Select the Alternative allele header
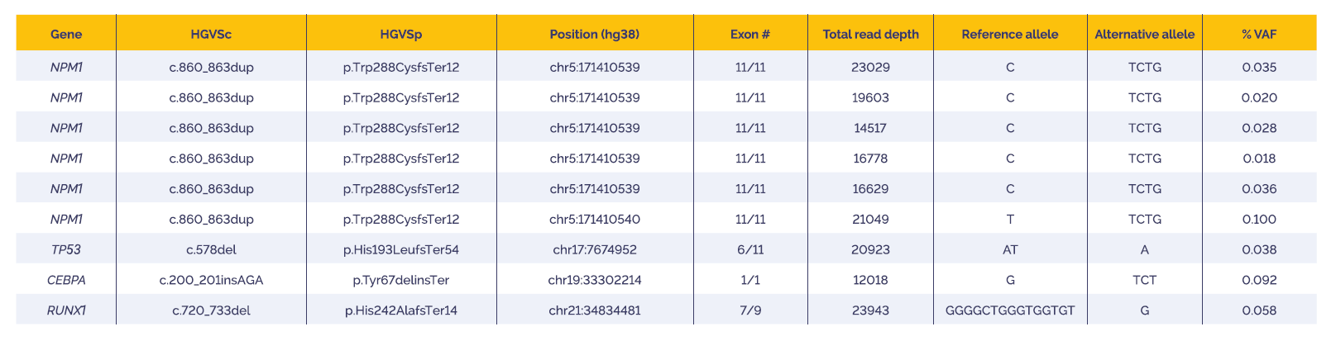 1144,34
